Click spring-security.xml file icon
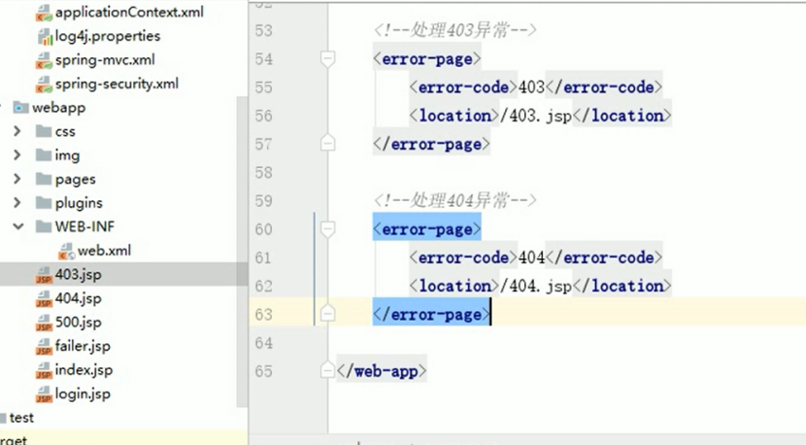The image size is (806, 445). (x=44, y=84)
